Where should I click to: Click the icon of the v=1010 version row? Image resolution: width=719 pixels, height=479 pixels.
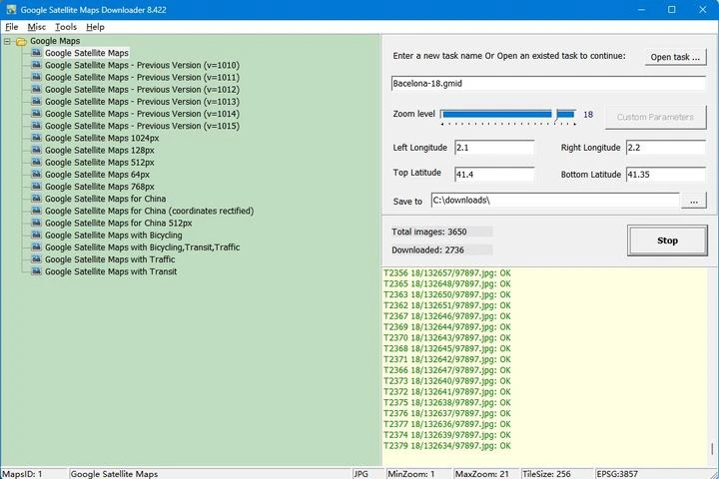pos(36,65)
